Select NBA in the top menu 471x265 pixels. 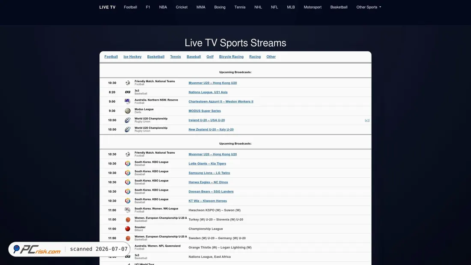[x=163, y=7]
